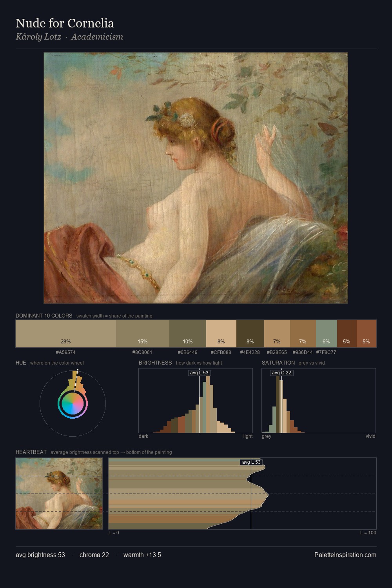Click the hex code text '#936D44'

pos(303,352)
